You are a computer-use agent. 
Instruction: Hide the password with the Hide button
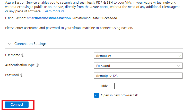[104, 86]
